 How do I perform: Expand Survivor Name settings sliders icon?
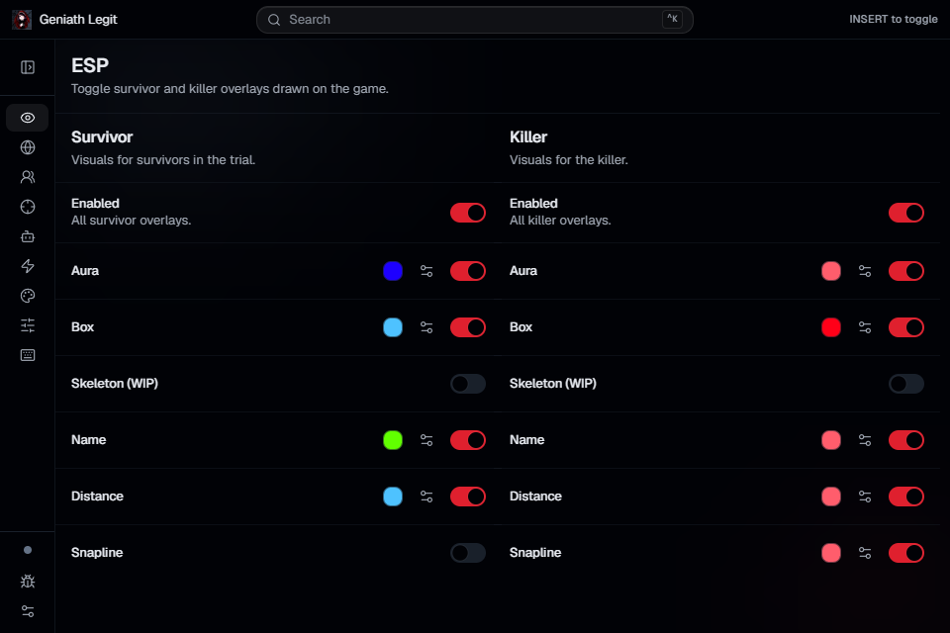(x=427, y=440)
